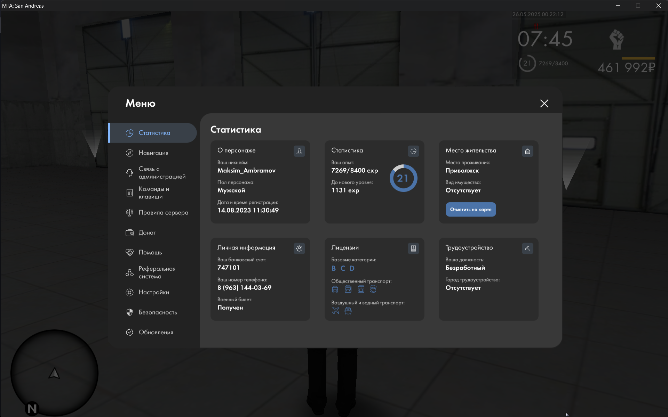This screenshot has height=417, width=668.
Task: Click the third public transport license icon
Action: point(361,289)
